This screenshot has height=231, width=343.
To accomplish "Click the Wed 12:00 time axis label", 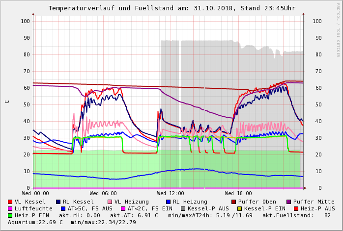I will pyautogui.click(x=171, y=194).
